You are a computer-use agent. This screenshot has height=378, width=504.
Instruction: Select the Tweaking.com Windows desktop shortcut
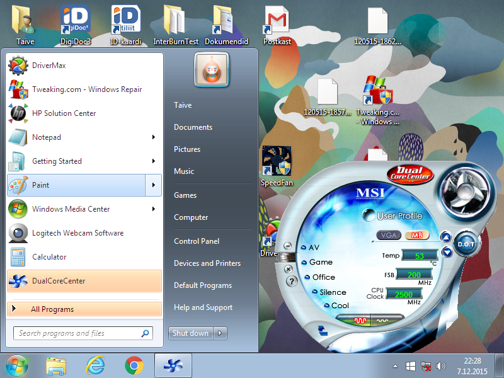pos(377,100)
